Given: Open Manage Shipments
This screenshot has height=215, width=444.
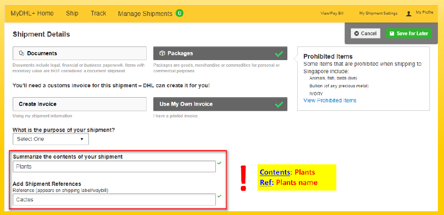Looking at the screenshot, I should pos(145,14).
